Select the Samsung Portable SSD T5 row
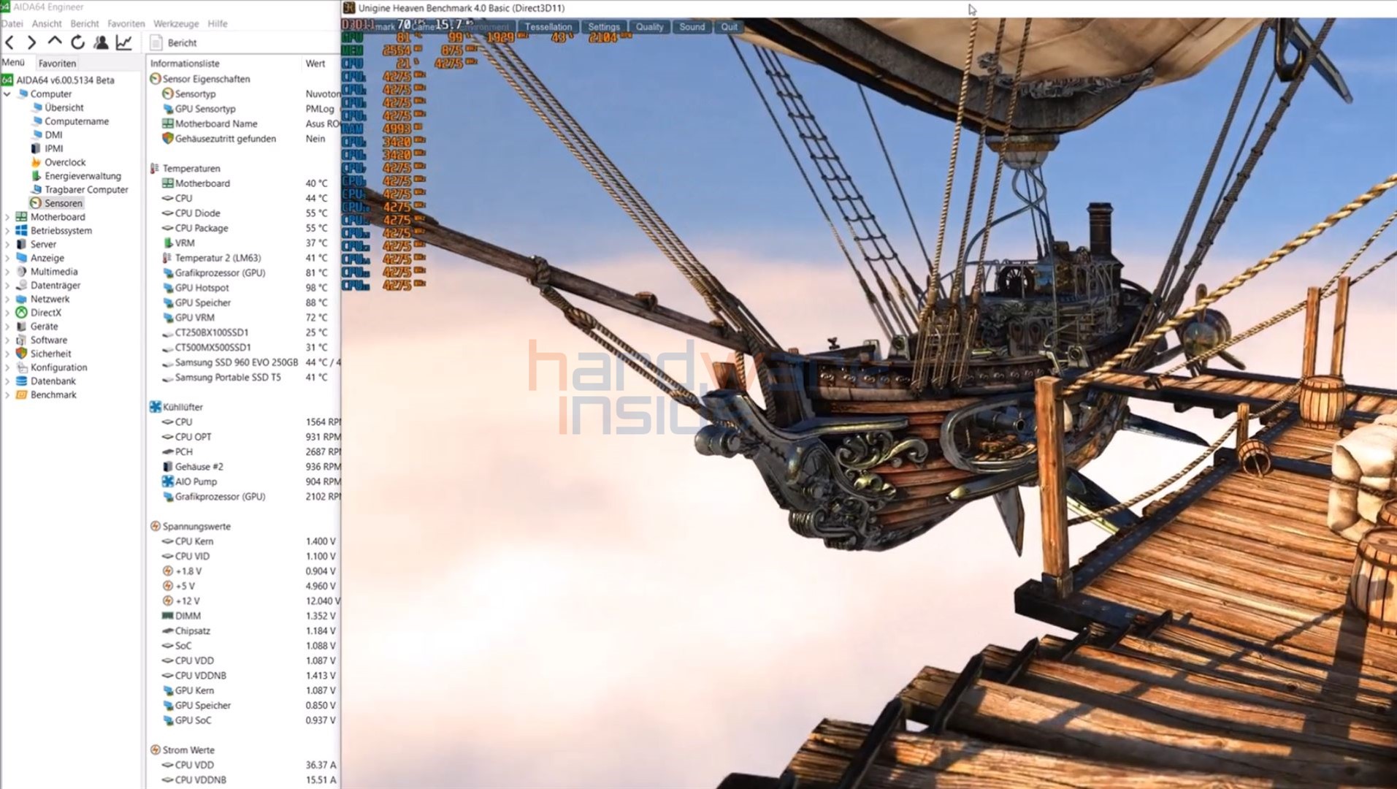1397x789 pixels. 245,378
